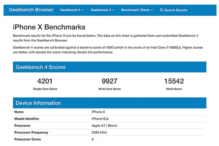Click the caret arrow beside Geekbench 4
The image size is (219, 146).
(82, 10)
